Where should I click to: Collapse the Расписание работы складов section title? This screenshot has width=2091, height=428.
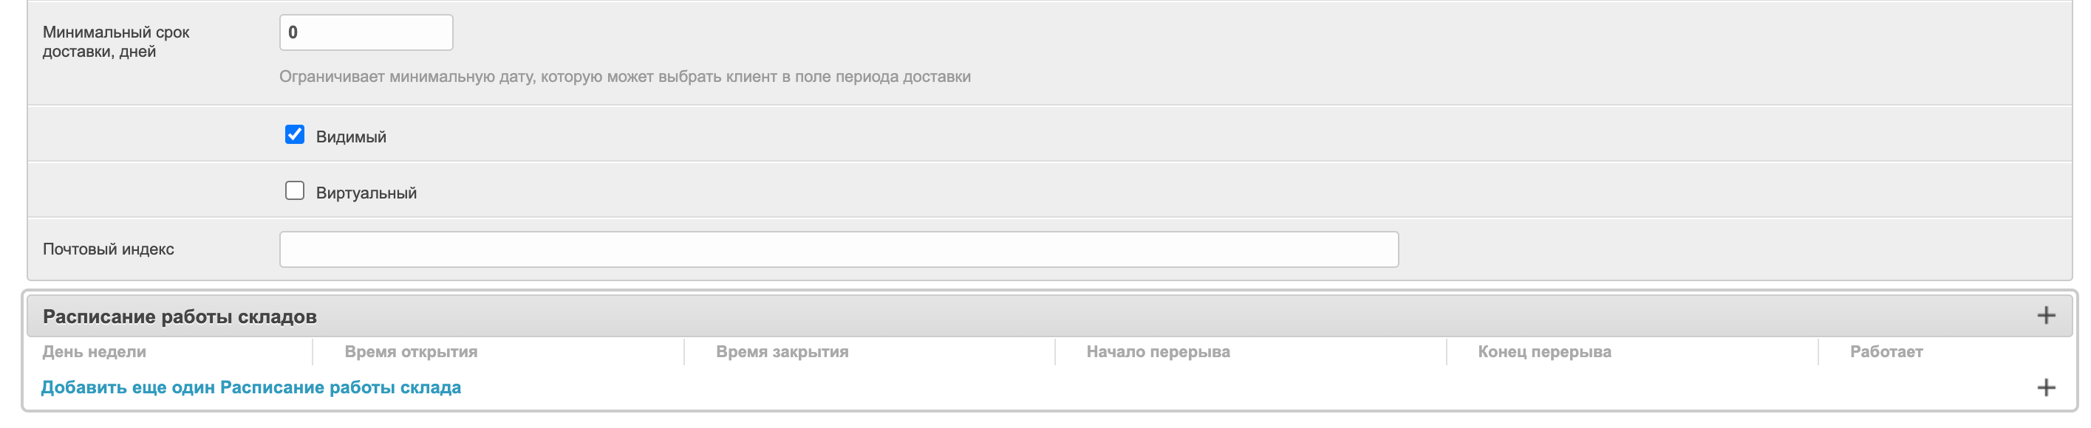(180, 316)
